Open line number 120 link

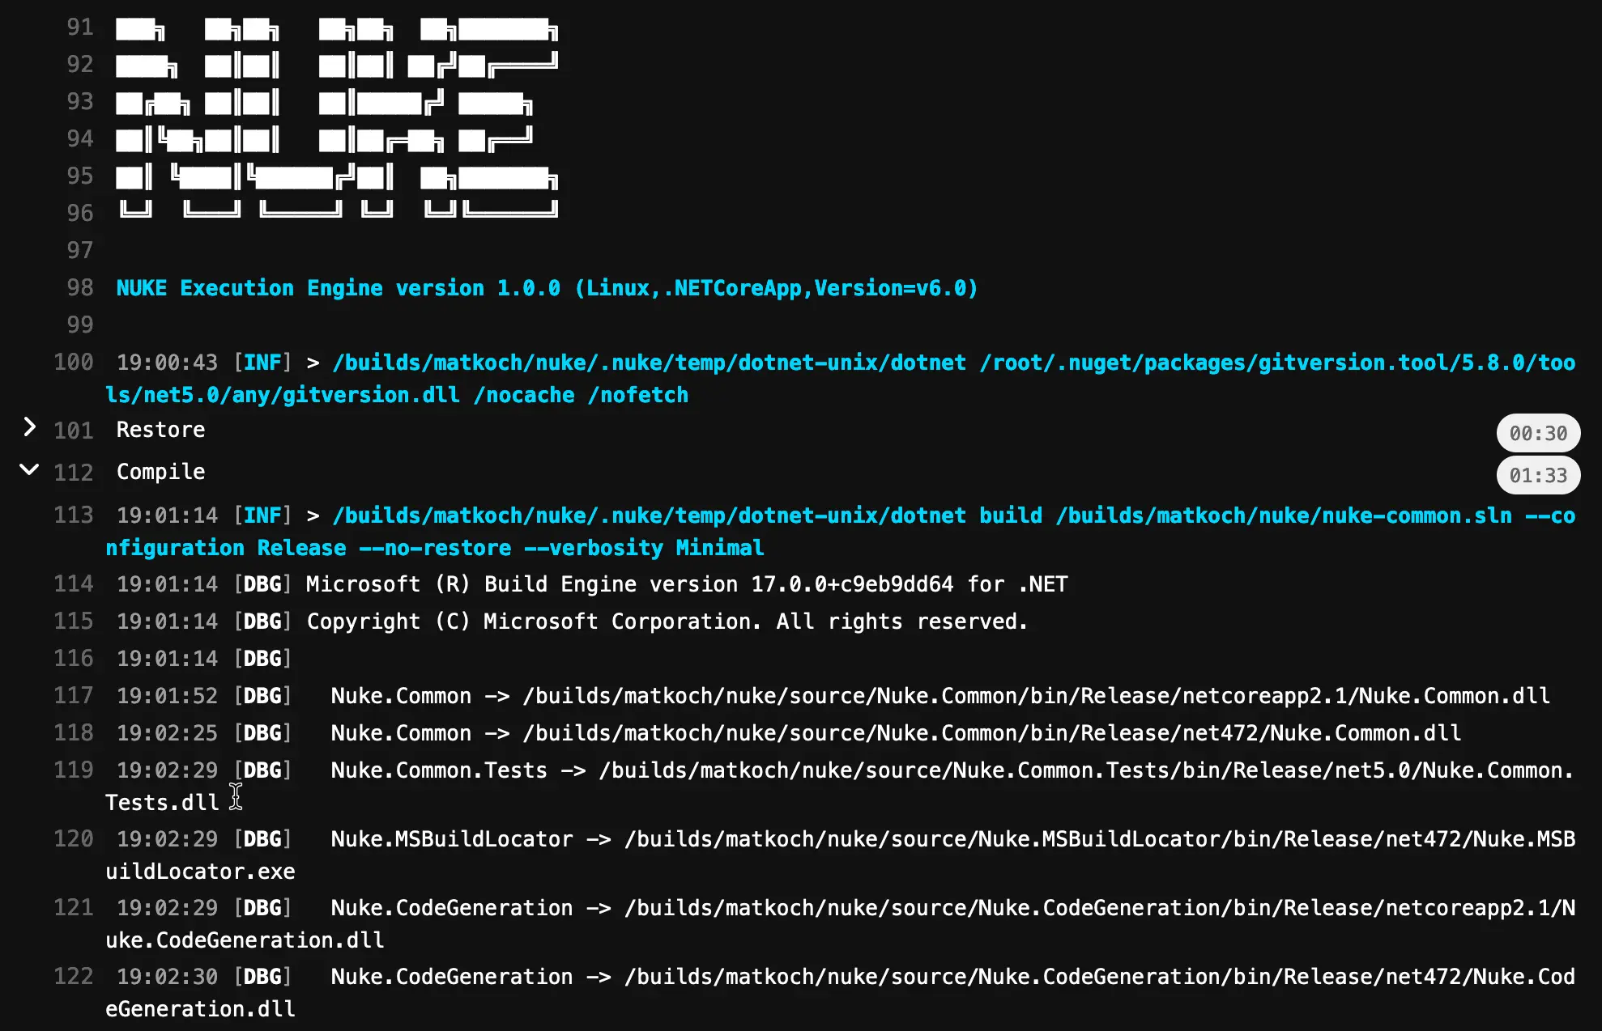click(73, 839)
